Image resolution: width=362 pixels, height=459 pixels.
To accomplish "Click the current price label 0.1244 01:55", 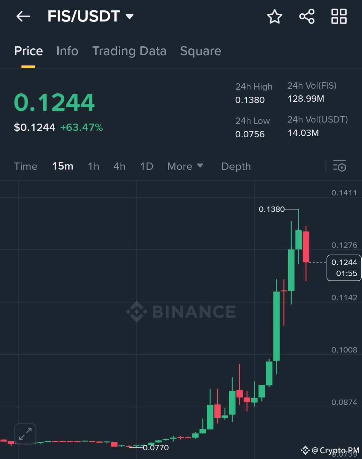I will click(344, 268).
